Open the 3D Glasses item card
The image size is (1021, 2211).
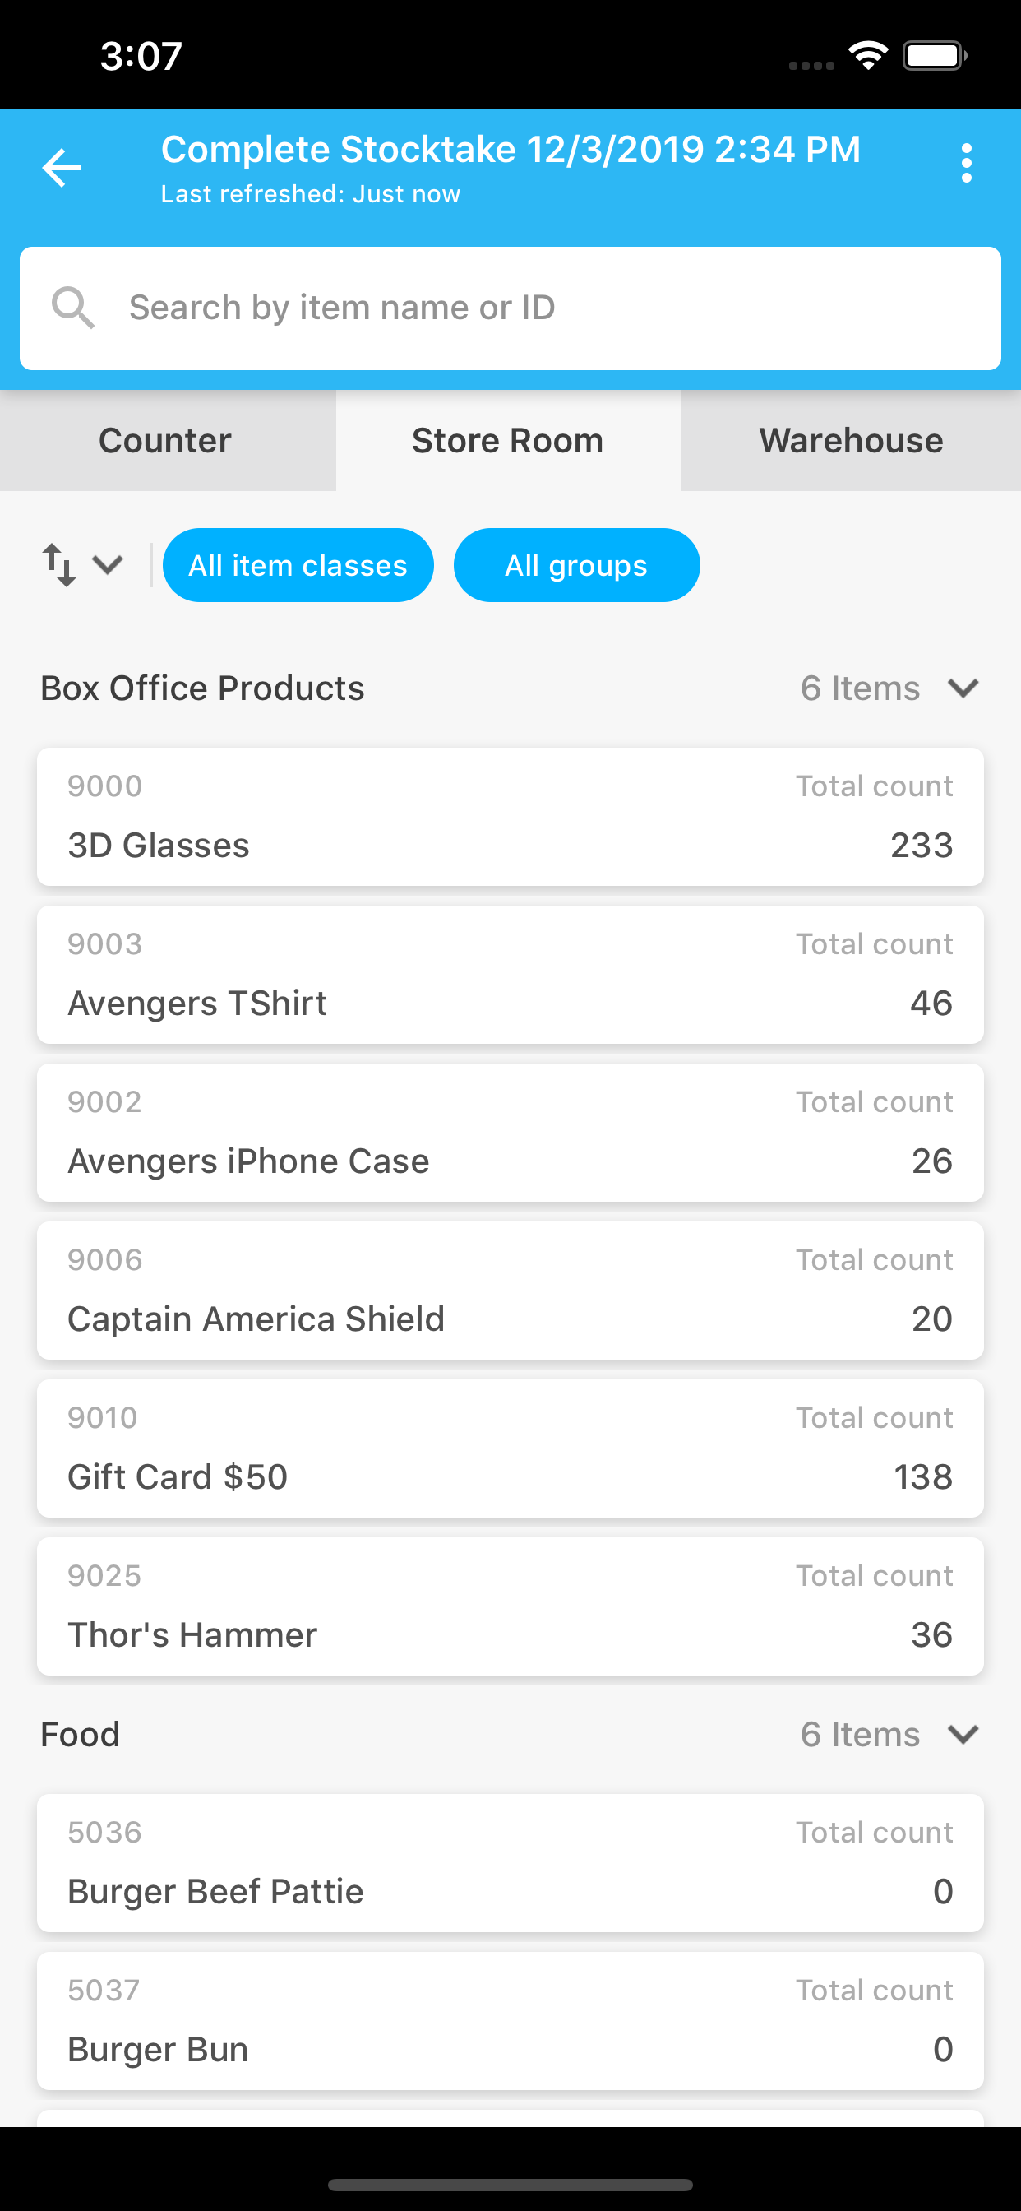pyautogui.click(x=510, y=816)
